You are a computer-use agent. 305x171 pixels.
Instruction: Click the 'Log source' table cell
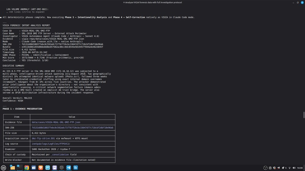(x=17, y=144)
